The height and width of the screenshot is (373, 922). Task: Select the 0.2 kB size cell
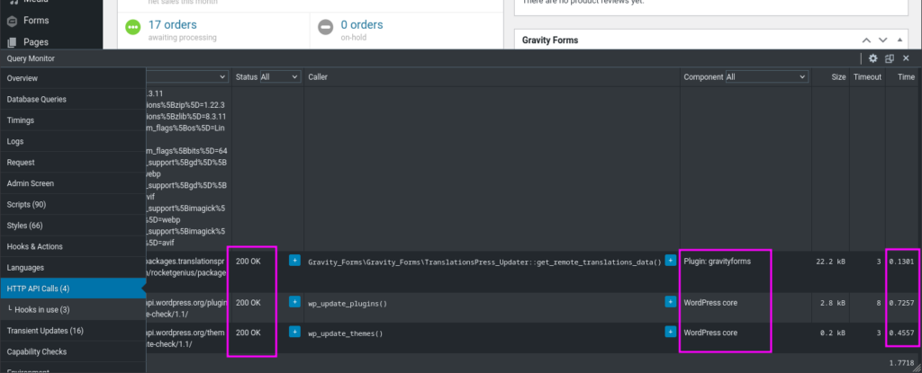(x=833, y=333)
